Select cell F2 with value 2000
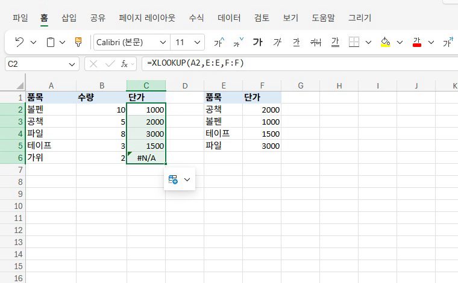This screenshot has height=283, width=458. pos(262,110)
